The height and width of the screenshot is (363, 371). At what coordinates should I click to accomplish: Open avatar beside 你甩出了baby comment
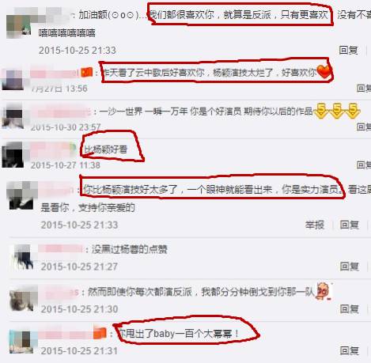tap(21, 342)
